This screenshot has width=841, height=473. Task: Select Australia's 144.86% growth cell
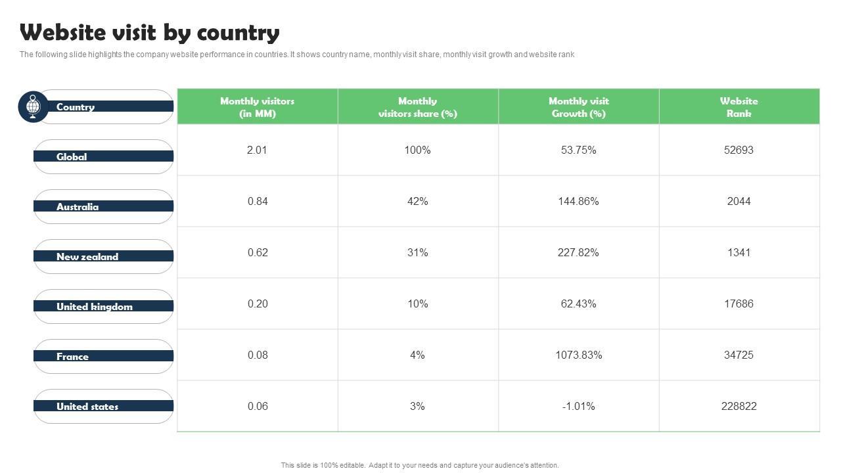click(578, 201)
